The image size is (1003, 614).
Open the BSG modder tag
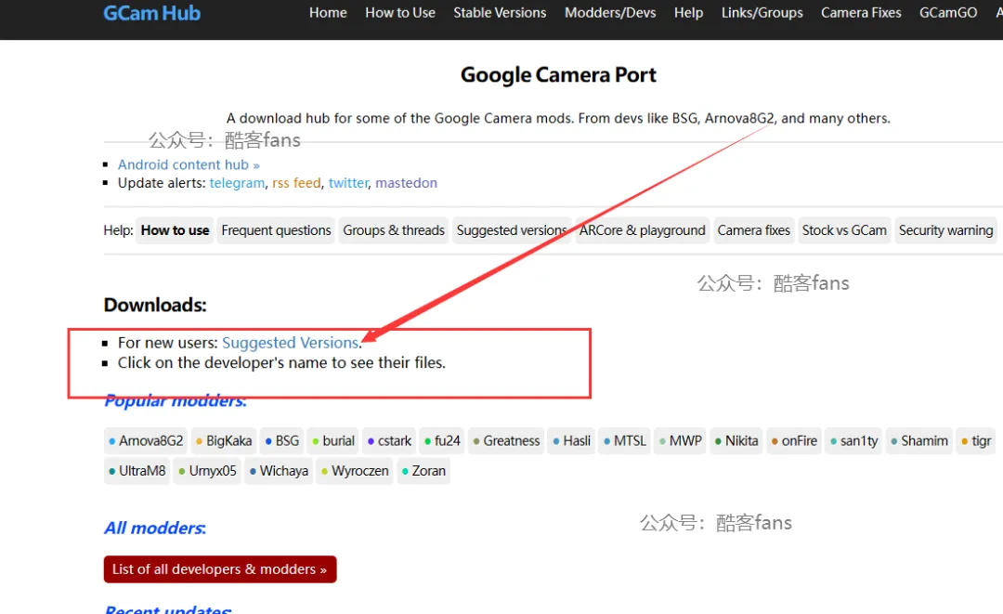[x=282, y=440]
